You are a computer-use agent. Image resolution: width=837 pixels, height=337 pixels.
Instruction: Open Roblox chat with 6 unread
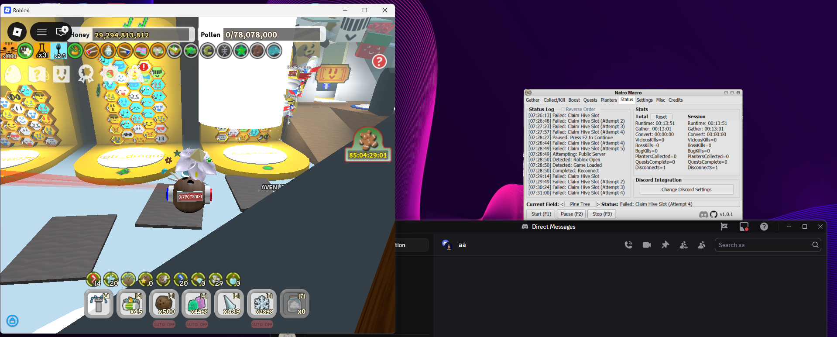[61, 31]
